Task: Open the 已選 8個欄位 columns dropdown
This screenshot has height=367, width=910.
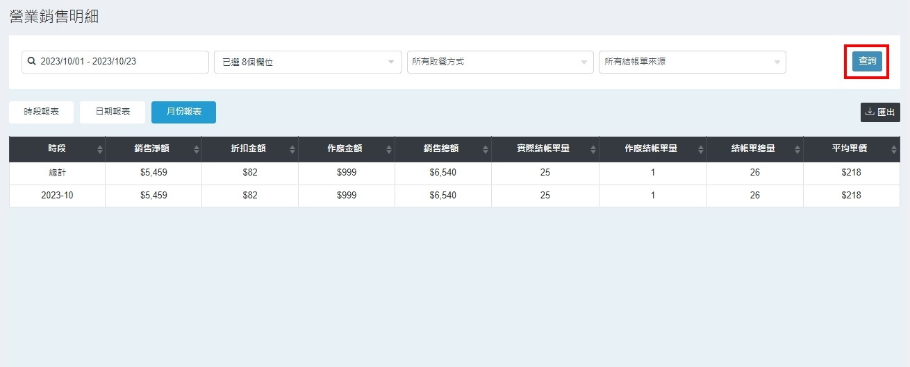Action: [x=308, y=62]
